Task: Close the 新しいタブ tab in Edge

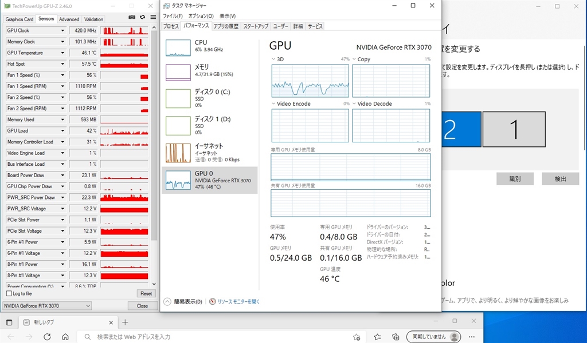Action: (111, 322)
